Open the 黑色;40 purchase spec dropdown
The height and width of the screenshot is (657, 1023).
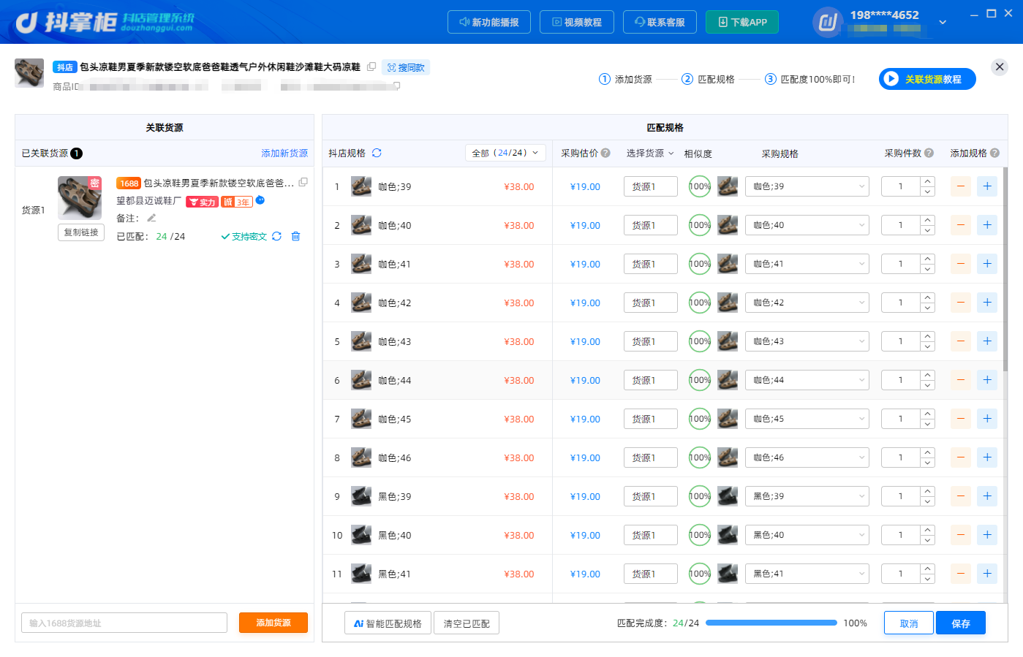pyautogui.click(x=807, y=535)
